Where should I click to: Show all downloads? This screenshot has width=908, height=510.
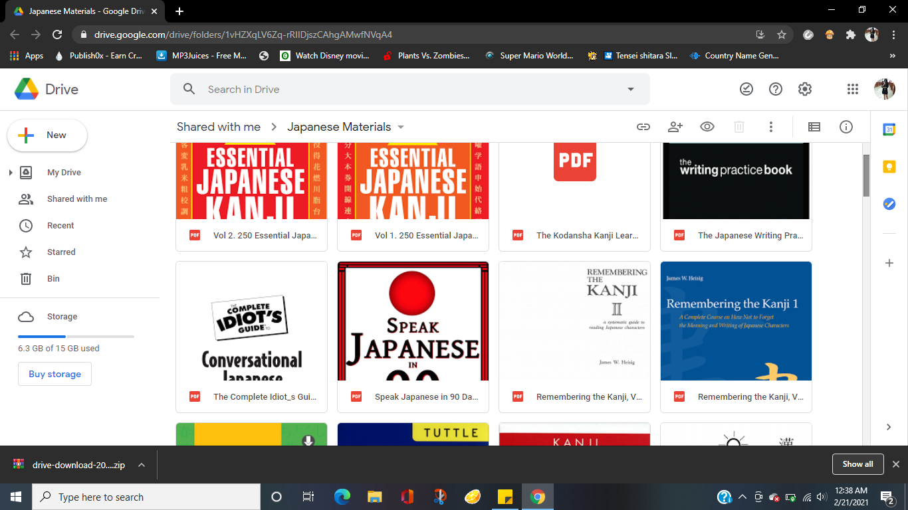pos(857,464)
